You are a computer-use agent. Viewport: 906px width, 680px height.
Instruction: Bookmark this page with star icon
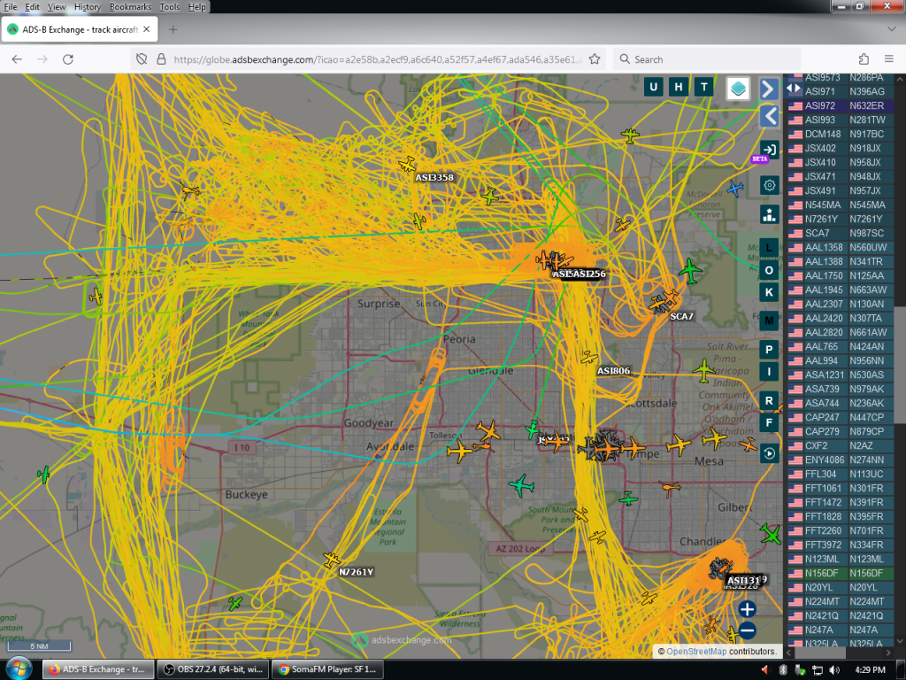tap(595, 59)
